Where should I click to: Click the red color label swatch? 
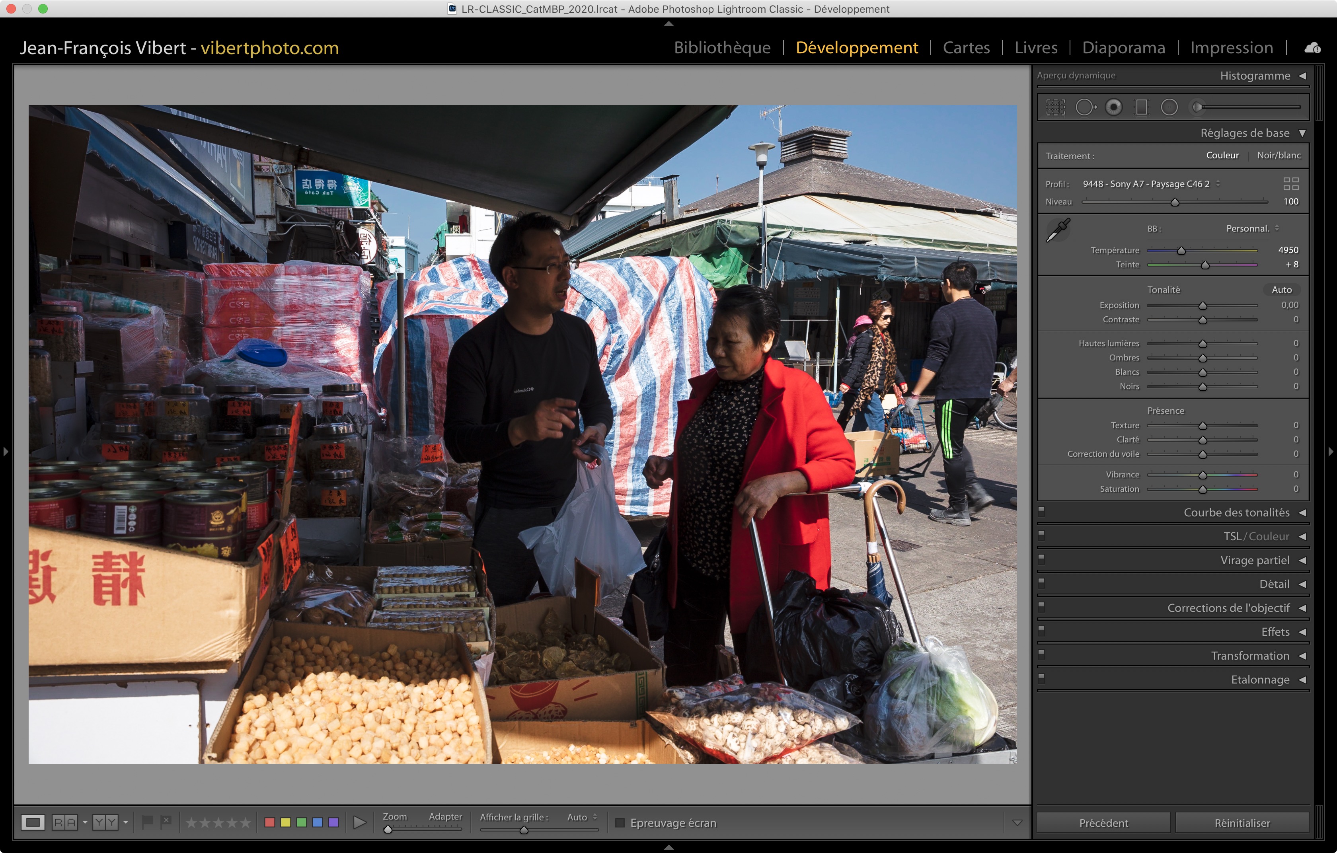(270, 822)
